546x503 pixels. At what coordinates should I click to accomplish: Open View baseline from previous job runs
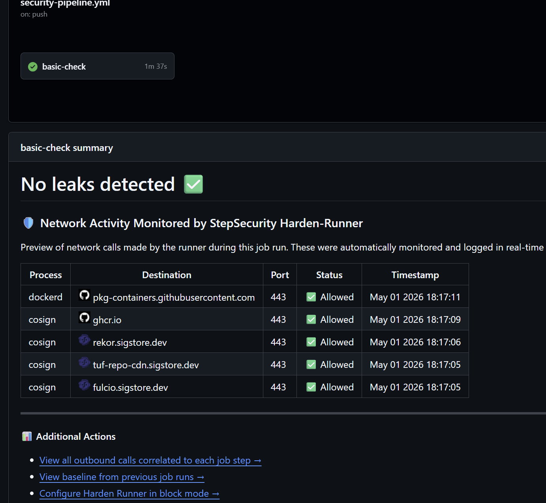pyautogui.click(x=122, y=477)
